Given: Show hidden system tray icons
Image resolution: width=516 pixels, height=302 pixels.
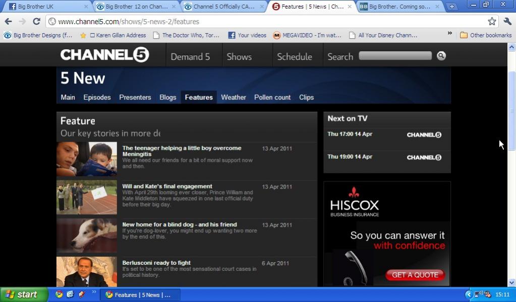Looking at the screenshot, I should tap(469, 294).
